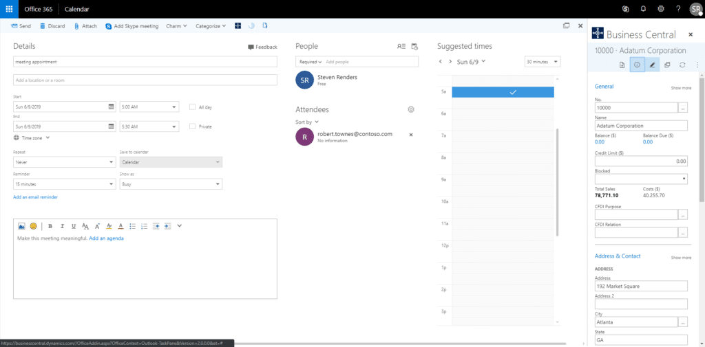Screen dimensions: 705x347
Task: Attach a file to the meeting
Action: (85, 26)
